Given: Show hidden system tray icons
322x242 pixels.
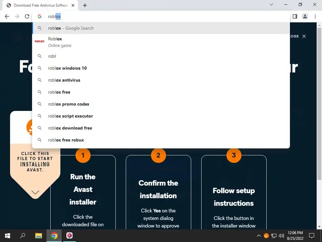Looking at the screenshot, I should 259,236.
